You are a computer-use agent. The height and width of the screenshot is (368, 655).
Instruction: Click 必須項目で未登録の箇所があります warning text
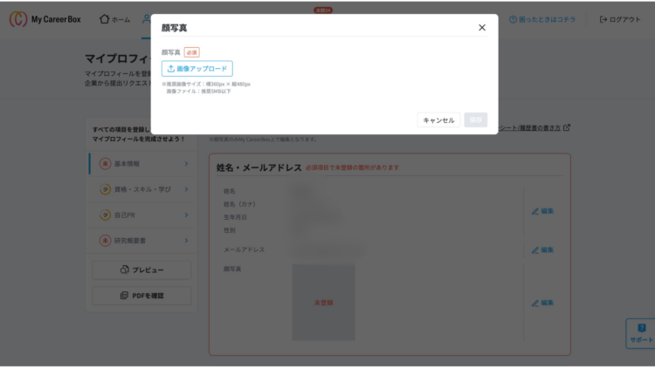pyautogui.click(x=352, y=167)
